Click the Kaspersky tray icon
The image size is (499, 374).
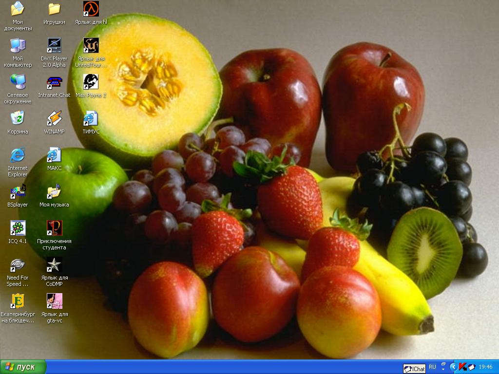(462, 367)
